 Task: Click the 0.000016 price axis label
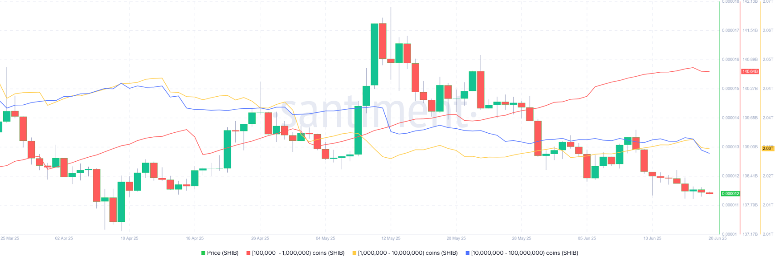(x=730, y=59)
